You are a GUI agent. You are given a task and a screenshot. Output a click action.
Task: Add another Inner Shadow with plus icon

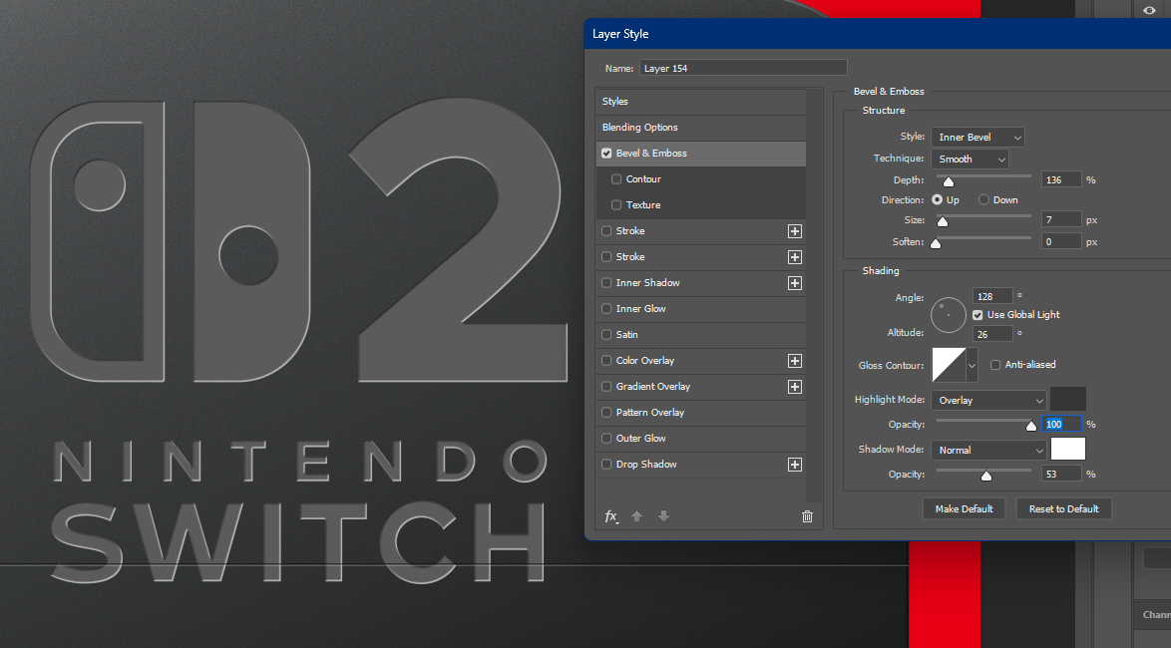[x=795, y=283]
